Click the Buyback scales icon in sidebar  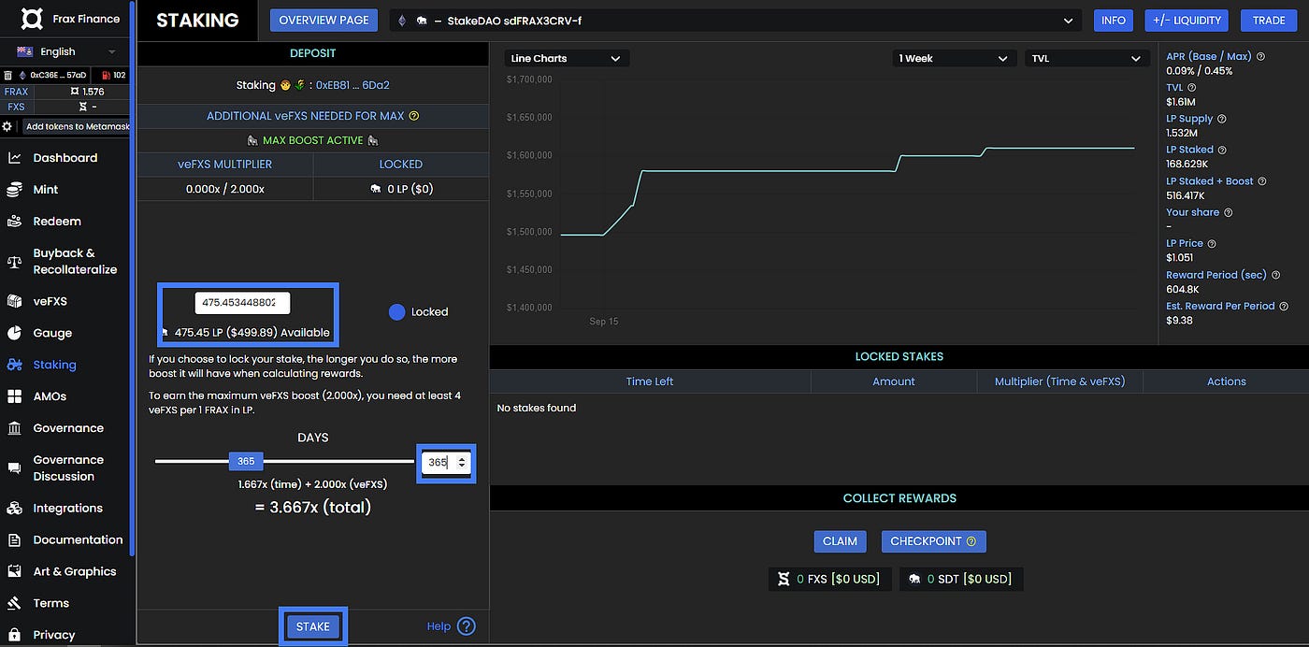click(x=14, y=262)
